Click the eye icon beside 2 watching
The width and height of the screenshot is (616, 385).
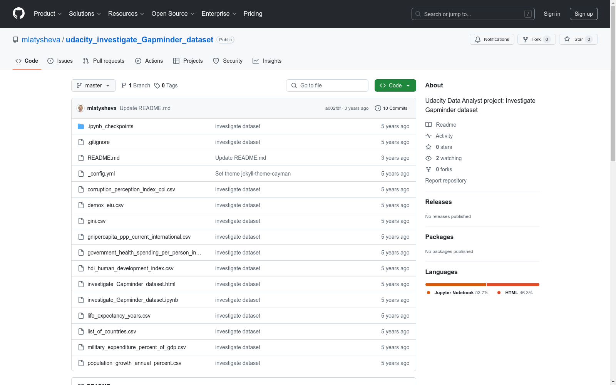(429, 158)
